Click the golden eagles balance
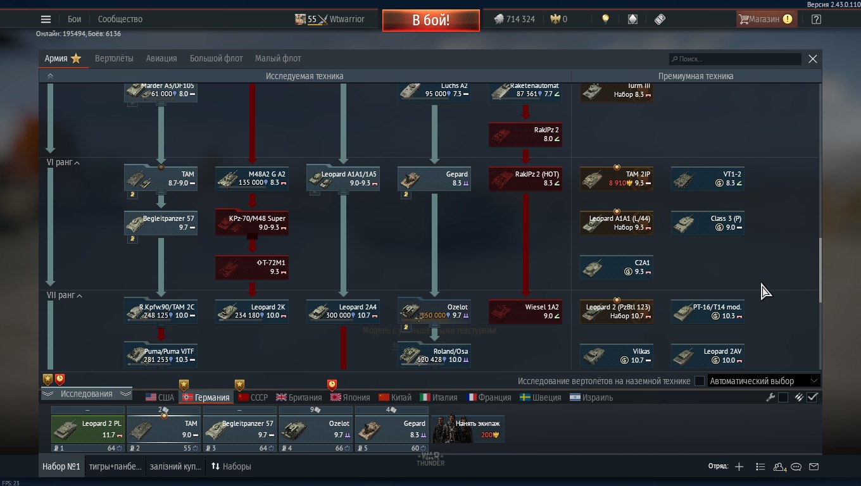This screenshot has height=486, width=861. 558,19
